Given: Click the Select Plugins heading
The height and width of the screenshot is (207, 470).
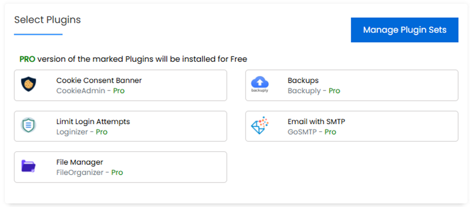Looking at the screenshot, I should (47, 20).
